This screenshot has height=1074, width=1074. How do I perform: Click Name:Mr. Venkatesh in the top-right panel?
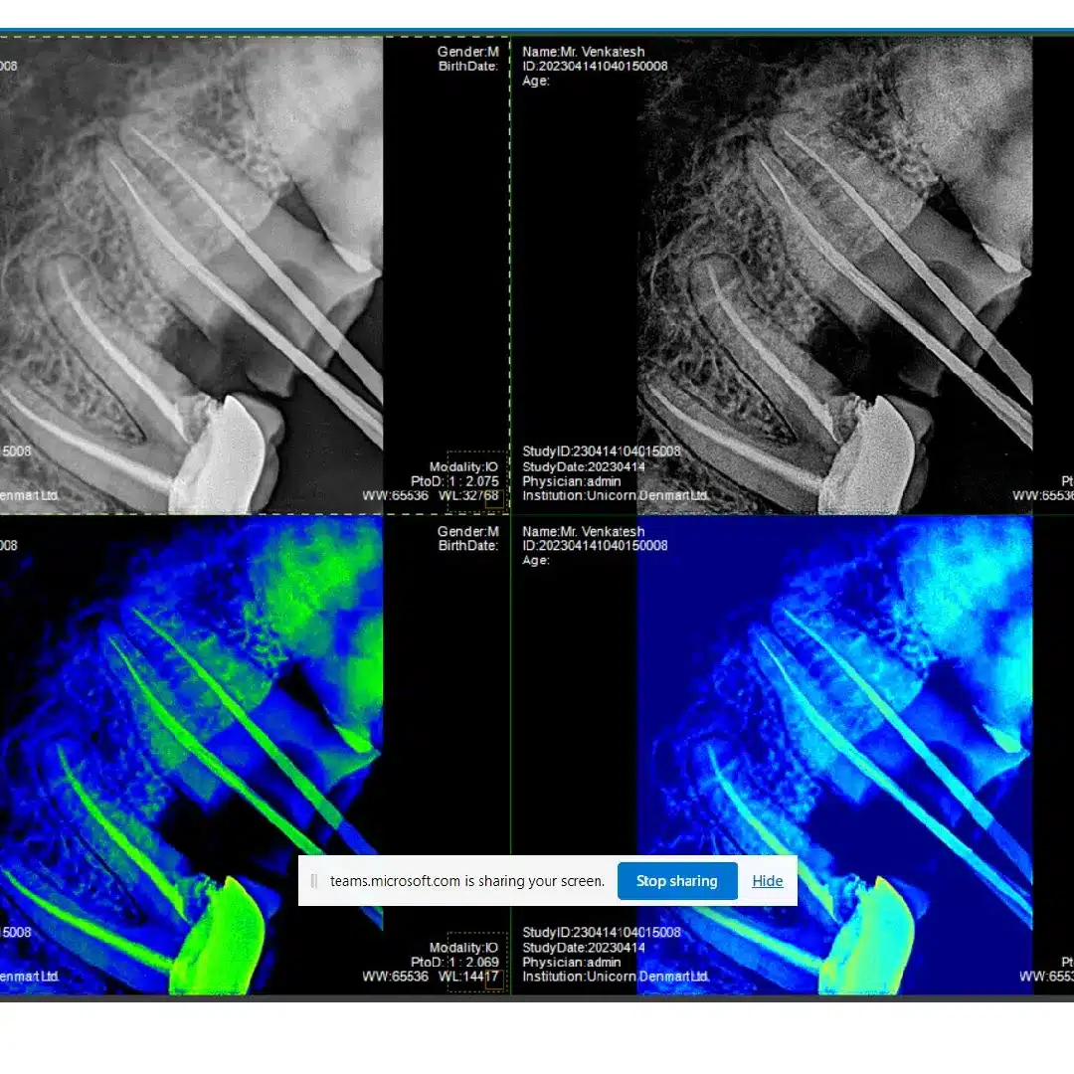coord(583,52)
